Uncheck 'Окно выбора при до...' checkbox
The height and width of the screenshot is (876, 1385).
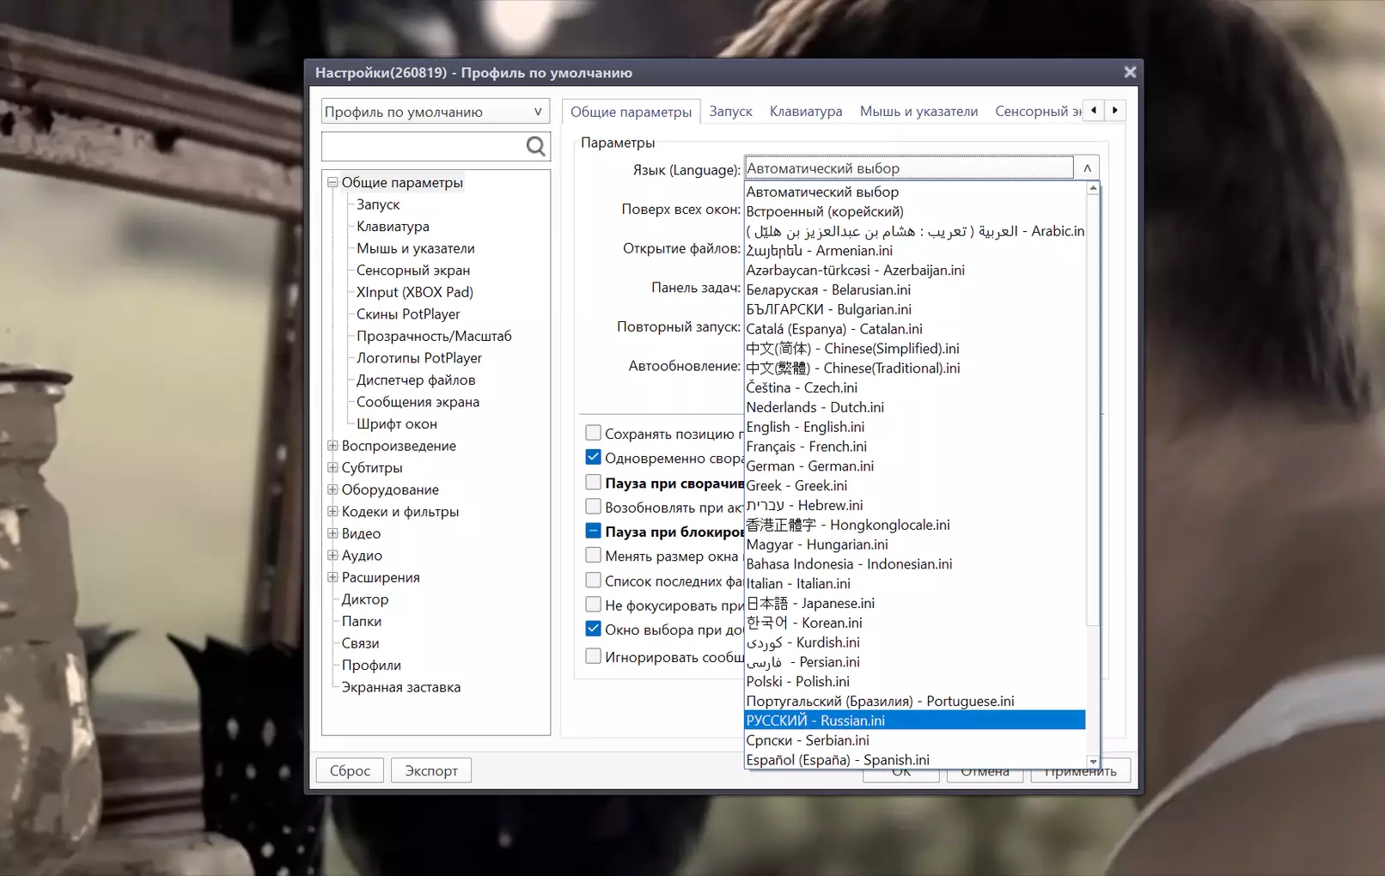(x=593, y=629)
